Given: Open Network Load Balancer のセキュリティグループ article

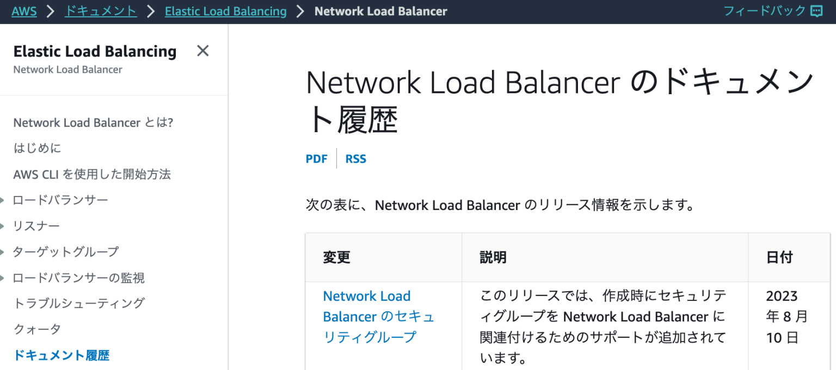Looking at the screenshot, I should (x=378, y=316).
